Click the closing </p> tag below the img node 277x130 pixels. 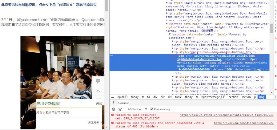tap(178, 73)
